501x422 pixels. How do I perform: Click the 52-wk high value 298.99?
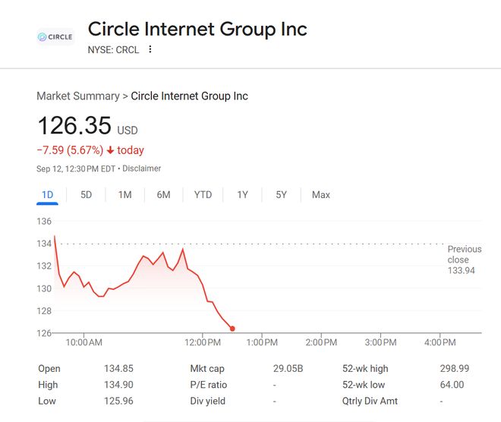[455, 369]
